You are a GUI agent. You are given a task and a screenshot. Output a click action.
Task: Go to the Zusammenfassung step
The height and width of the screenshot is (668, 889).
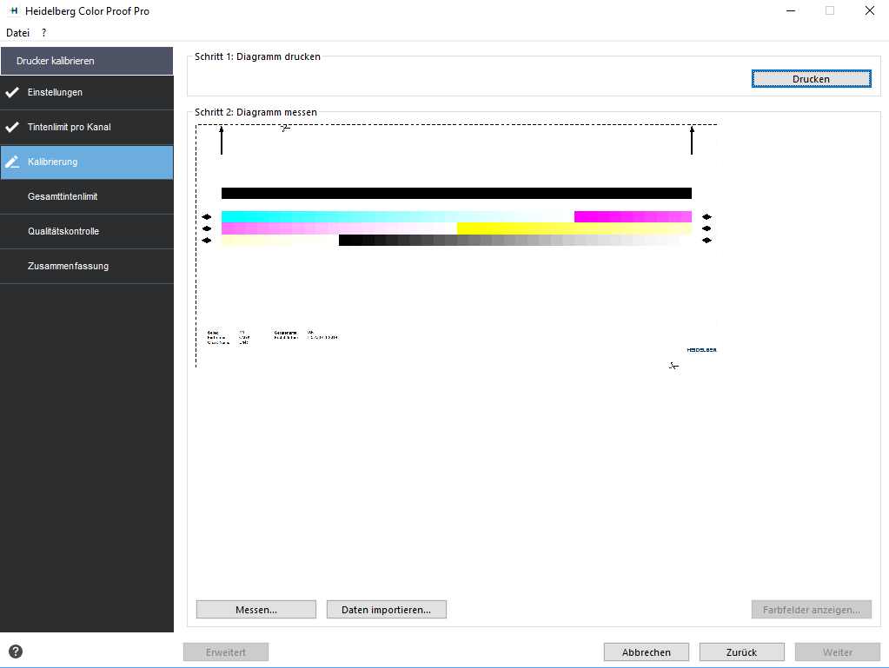(x=87, y=266)
